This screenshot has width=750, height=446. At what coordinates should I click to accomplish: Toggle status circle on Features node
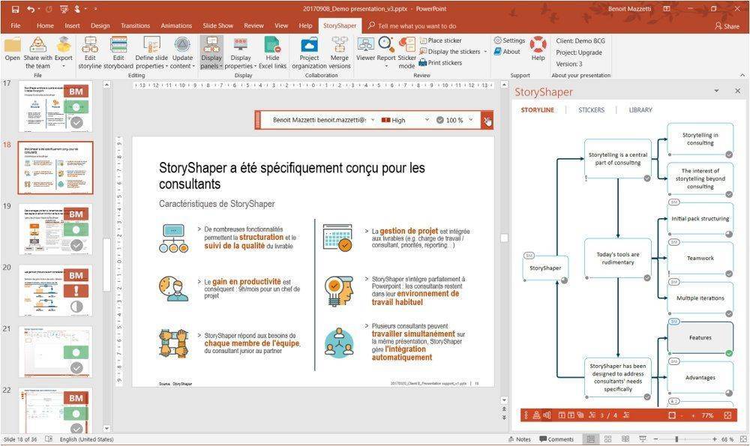click(729, 353)
